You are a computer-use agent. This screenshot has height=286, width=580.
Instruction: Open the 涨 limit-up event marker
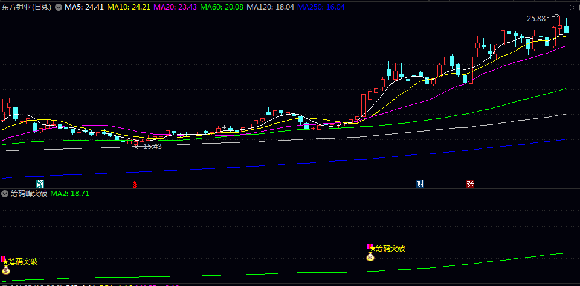pyautogui.click(x=470, y=183)
